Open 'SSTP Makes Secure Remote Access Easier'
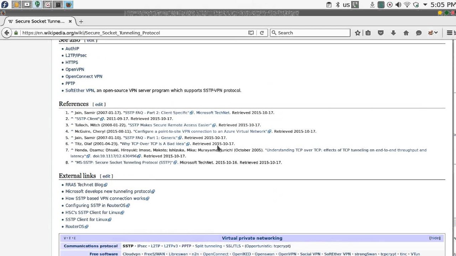 (172, 125)
